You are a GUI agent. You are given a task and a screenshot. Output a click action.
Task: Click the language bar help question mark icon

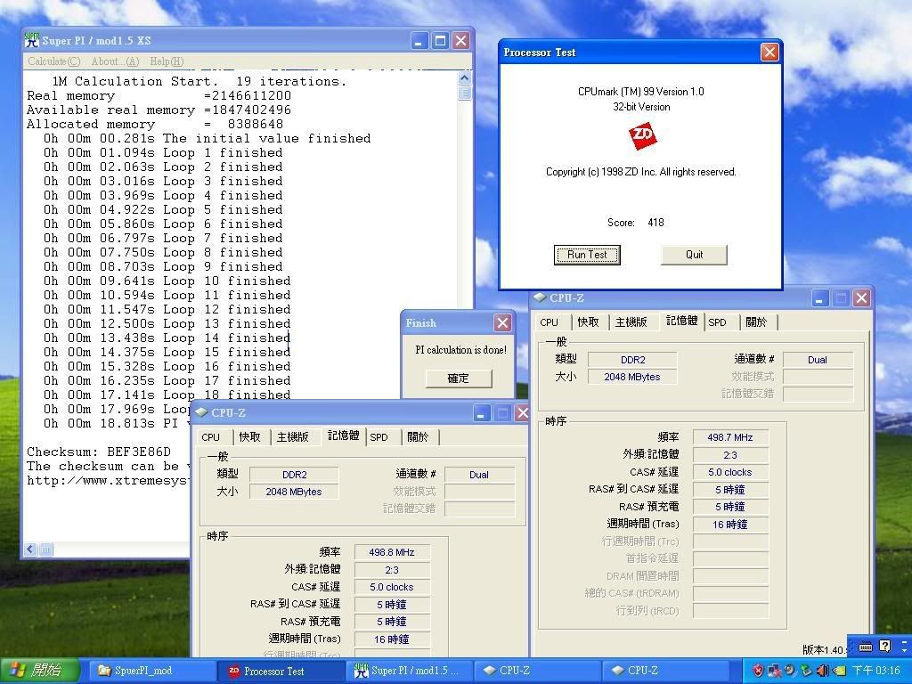click(884, 647)
